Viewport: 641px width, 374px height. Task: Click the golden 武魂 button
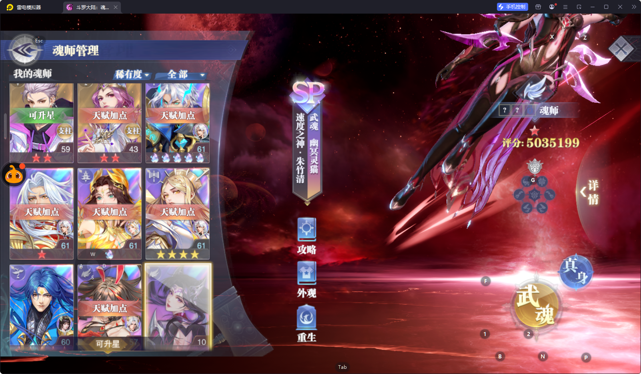tap(536, 305)
